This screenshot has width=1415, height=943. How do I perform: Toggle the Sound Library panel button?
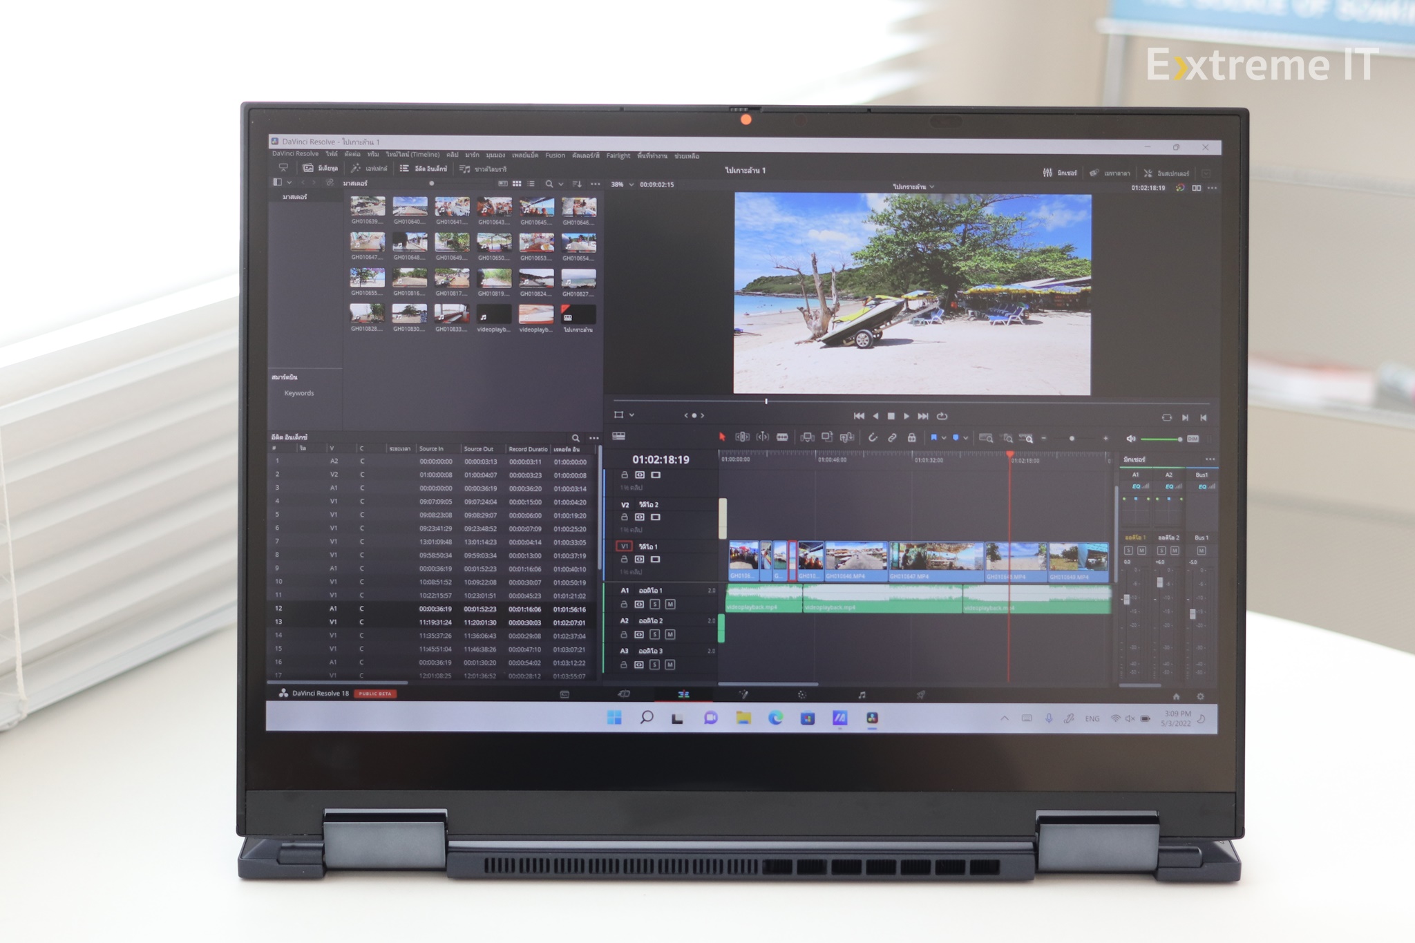pos(483,169)
